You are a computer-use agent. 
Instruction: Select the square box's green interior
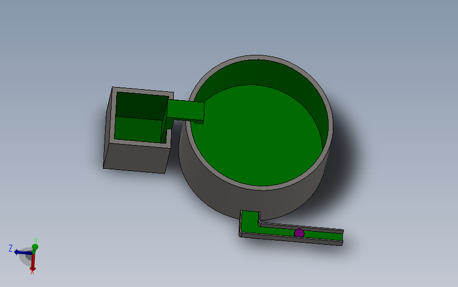click(139, 118)
